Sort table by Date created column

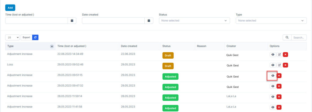pos(129,46)
